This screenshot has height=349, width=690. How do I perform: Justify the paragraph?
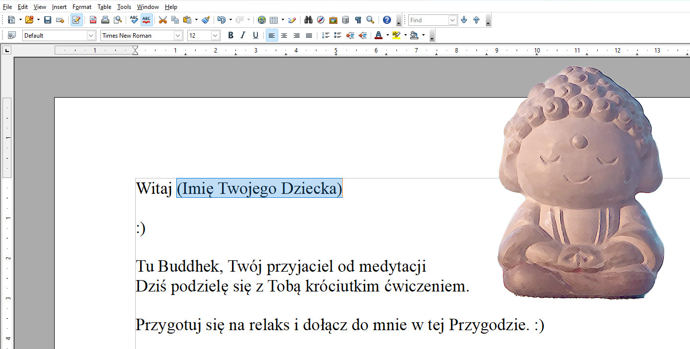tap(309, 35)
